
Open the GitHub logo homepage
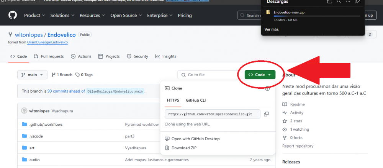(x=13, y=15)
